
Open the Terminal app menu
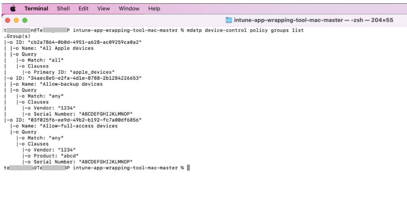(36, 9)
